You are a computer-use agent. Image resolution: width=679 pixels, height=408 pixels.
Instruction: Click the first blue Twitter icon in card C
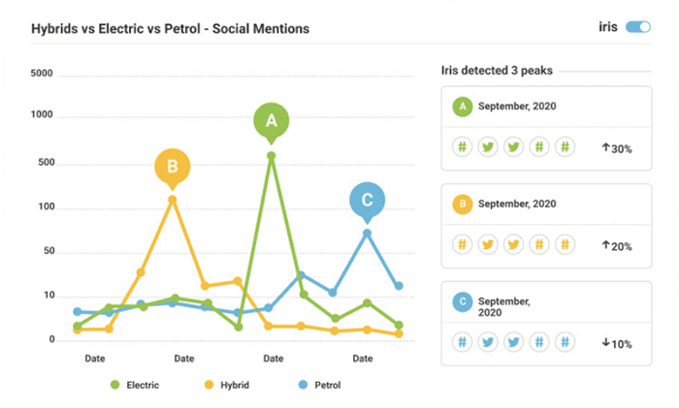(489, 342)
